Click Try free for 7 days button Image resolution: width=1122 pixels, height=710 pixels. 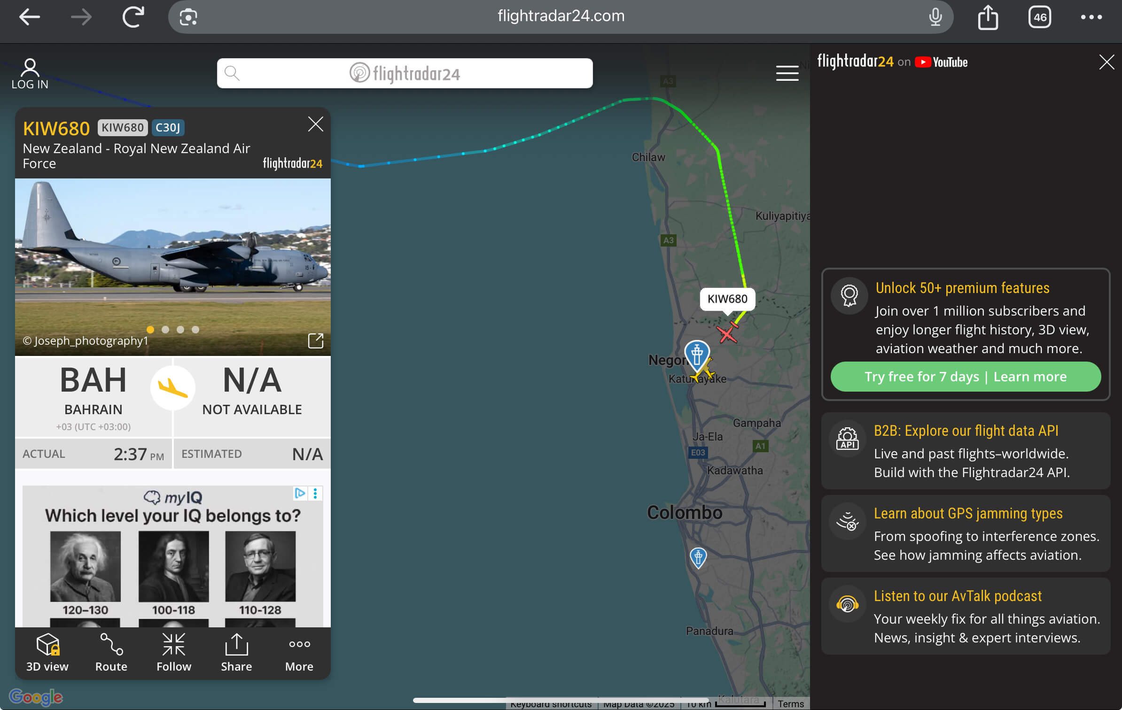[966, 377]
